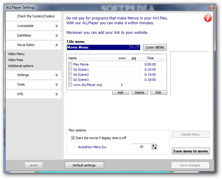Open Check the System/Codecs
The height and width of the screenshot is (179, 222).
pos(33,16)
